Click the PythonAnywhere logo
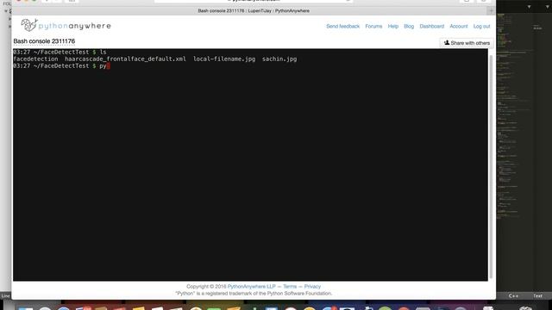The height and width of the screenshot is (310, 552). pyautogui.click(x=66, y=25)
